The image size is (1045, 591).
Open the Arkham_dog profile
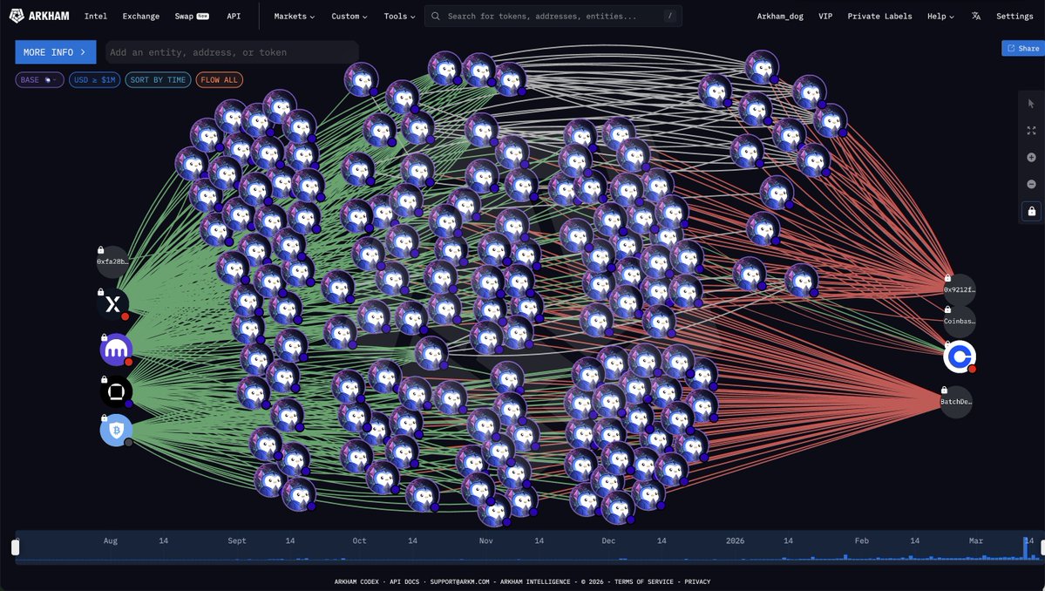pos(780,16)
